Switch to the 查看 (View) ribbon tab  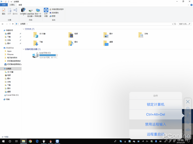pyautogui.click(x=20, y=5)
